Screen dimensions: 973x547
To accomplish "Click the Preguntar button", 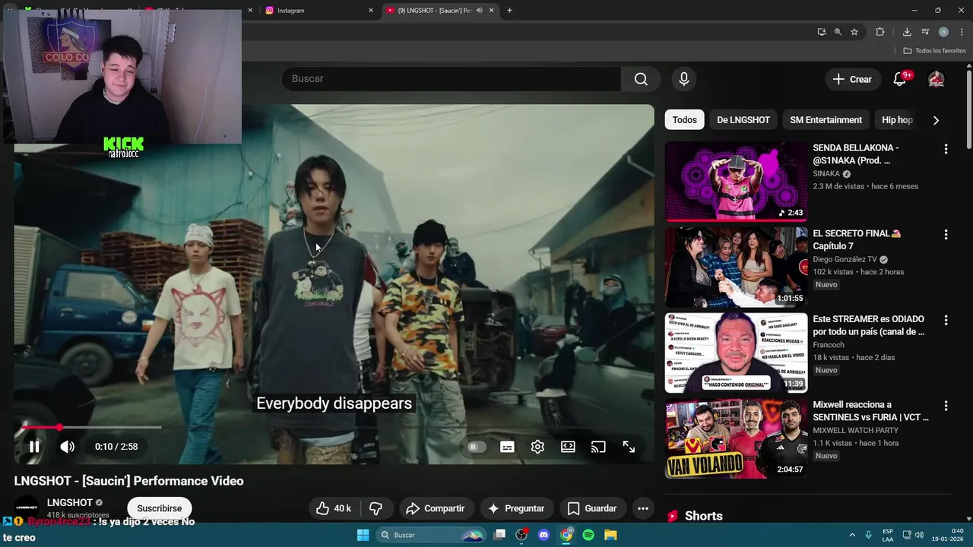I will (x=516, y=508).
